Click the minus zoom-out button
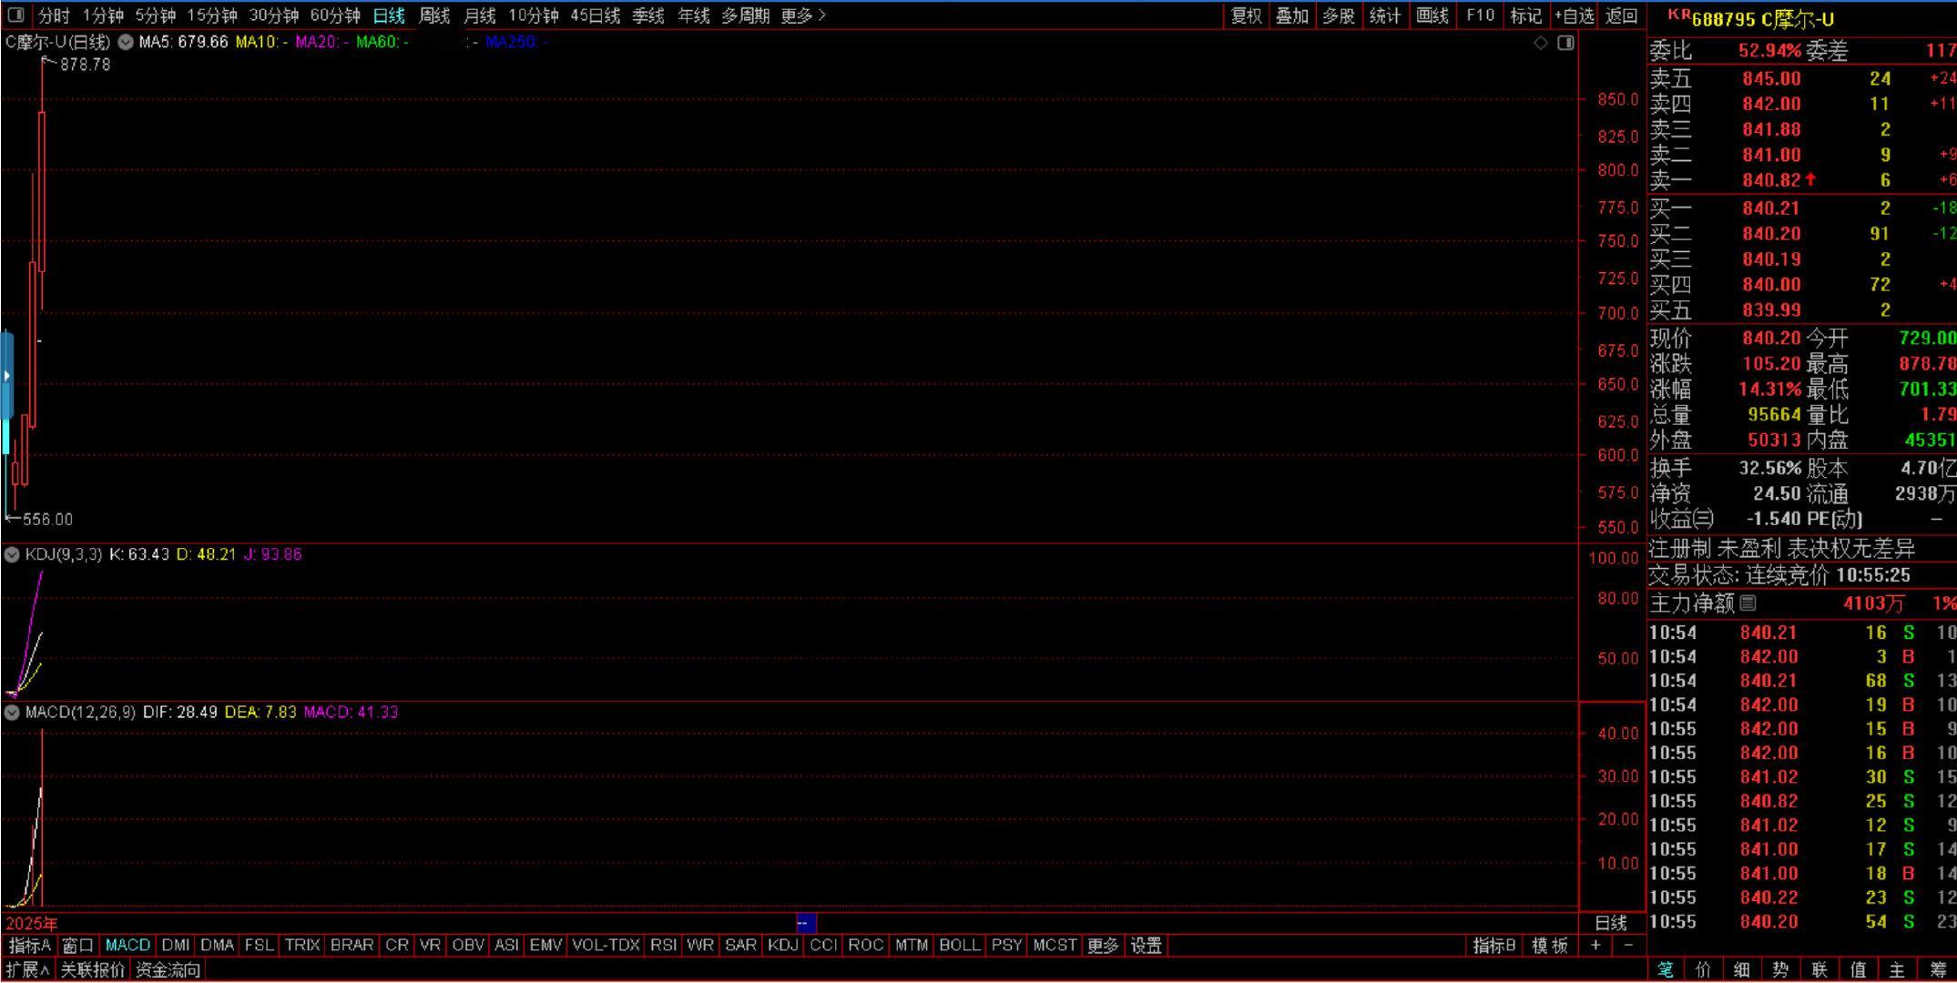 pyautogui.click(x=1628, y=946)
